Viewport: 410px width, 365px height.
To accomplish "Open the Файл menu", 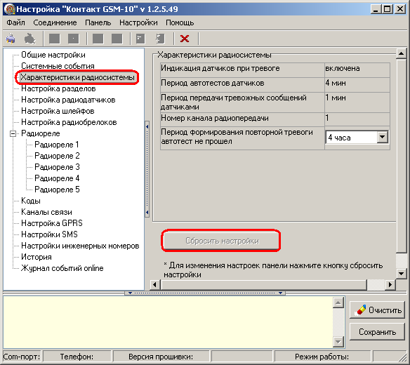I will (15, 22).
